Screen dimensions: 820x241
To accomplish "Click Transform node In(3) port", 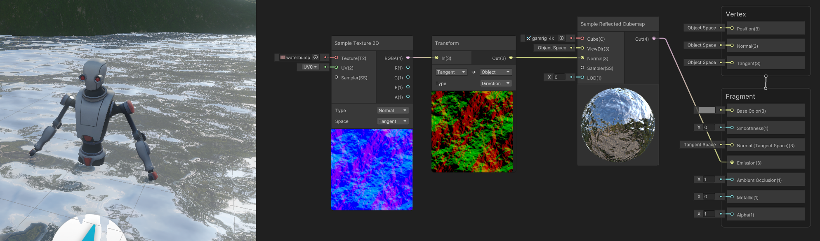I will click(437, 58).
